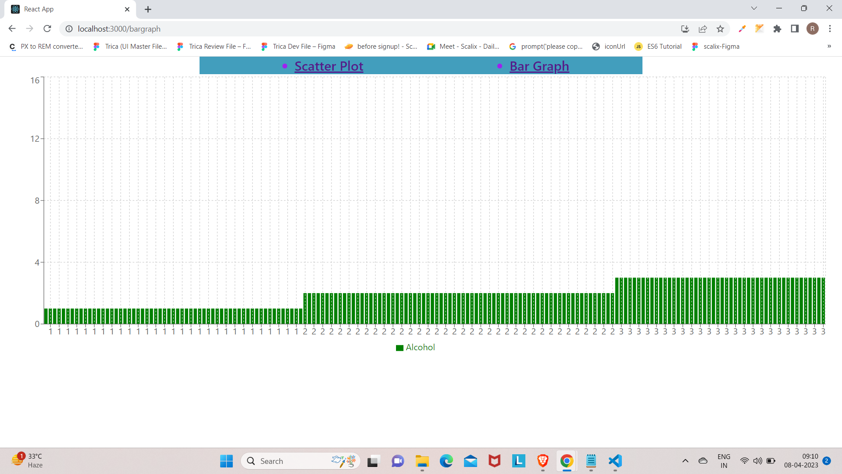Reload the page

47,29
